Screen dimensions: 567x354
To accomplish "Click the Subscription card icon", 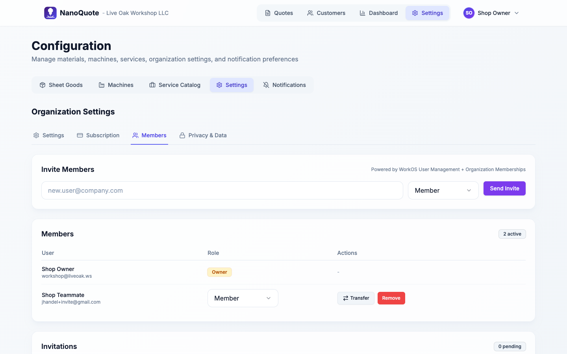I will [x=80, y=135].
